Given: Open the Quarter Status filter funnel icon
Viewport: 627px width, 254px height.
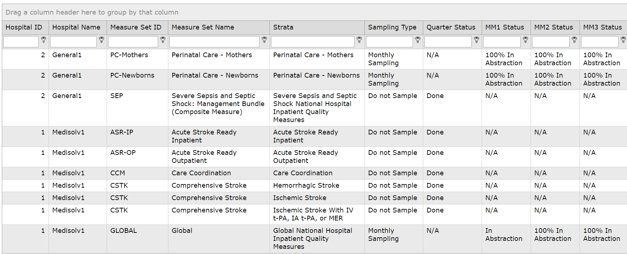Looking at the screenshot, I should pos(477,40).
